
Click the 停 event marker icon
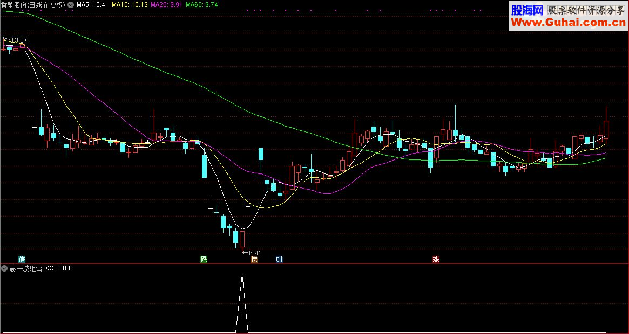tap(22, 259)
